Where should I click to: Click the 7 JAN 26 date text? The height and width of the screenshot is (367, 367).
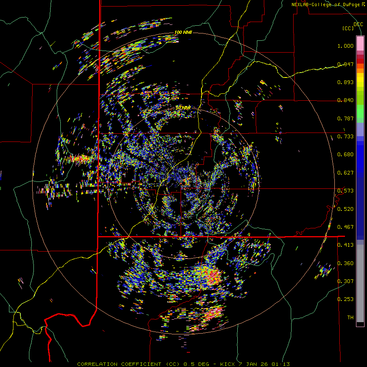253,364
